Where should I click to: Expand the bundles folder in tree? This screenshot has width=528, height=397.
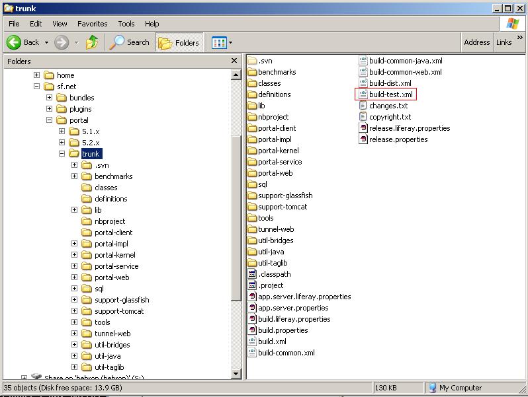pos(50,98)
